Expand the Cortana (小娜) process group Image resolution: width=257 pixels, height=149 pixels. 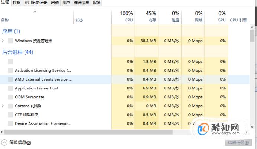coord(3,106)
